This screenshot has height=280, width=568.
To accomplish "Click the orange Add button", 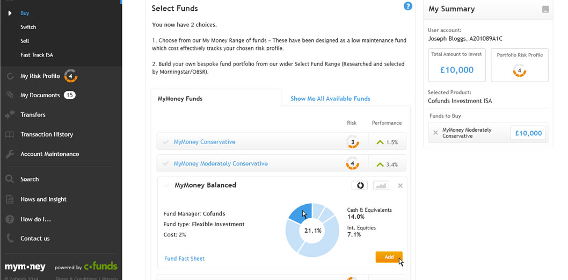I will coord(389,257).
